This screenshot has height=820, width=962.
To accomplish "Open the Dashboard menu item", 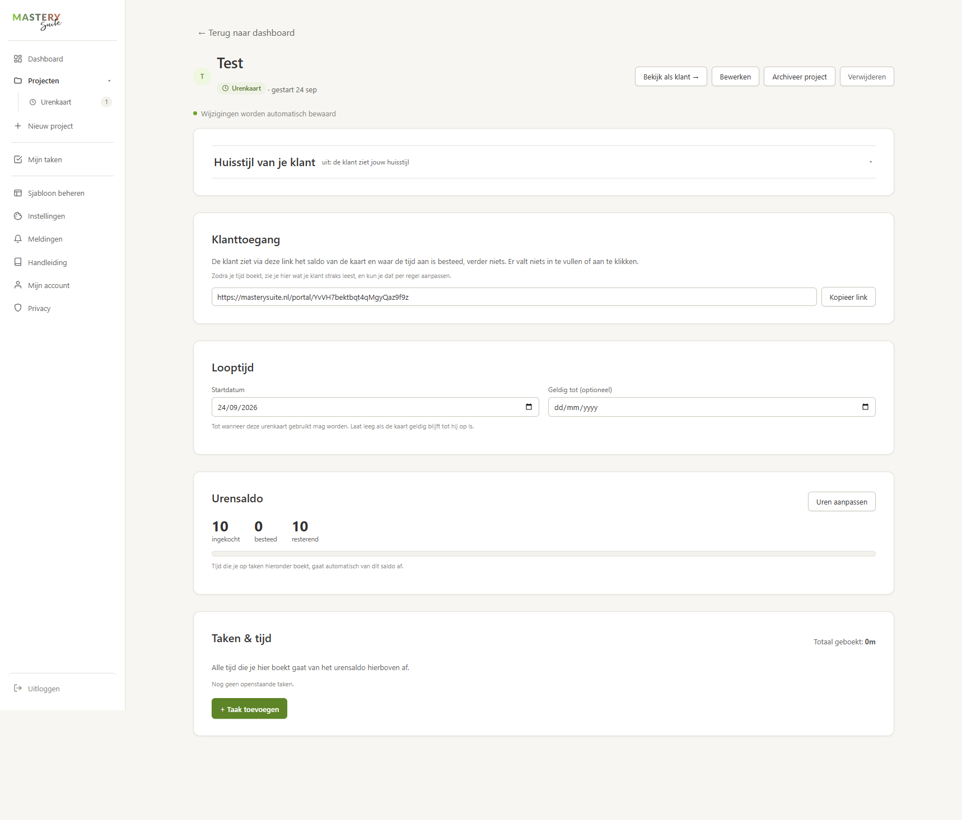I will point(62,59).
